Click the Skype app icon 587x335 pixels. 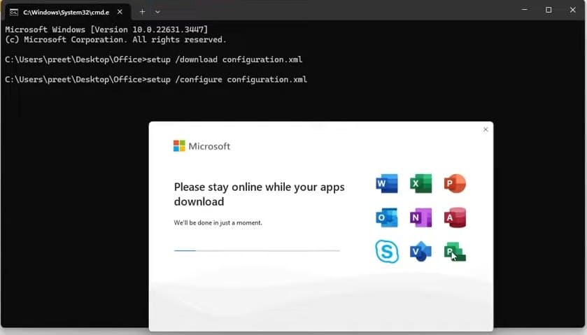pos(387,252)
